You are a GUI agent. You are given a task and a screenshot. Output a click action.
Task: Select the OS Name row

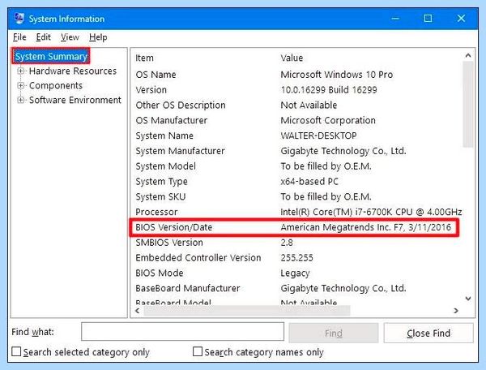[x=297, y=75]
